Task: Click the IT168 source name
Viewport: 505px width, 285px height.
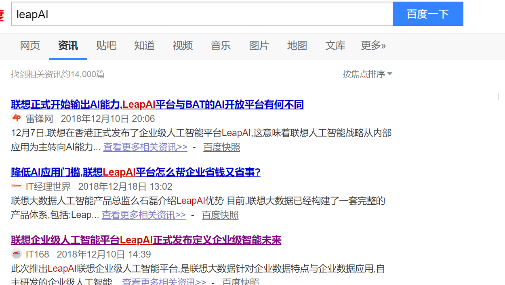Action: [38, 254]
